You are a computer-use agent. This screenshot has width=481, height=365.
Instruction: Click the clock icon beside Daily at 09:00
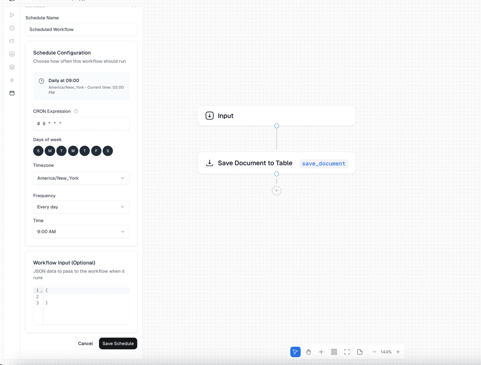coord(41,81)
